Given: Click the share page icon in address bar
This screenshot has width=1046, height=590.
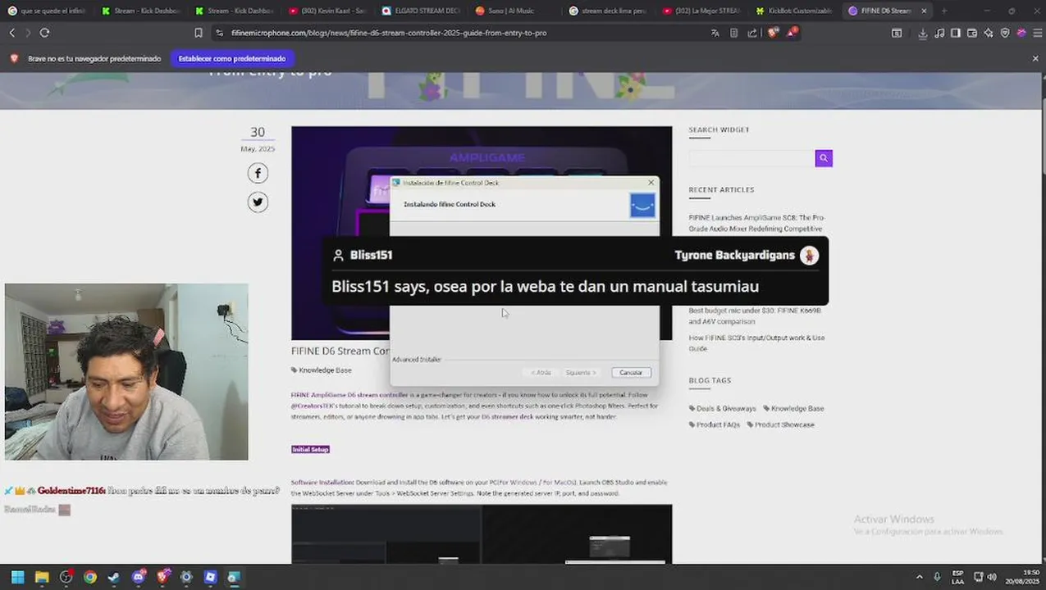Looking at the screenshot, I should 752,33.
